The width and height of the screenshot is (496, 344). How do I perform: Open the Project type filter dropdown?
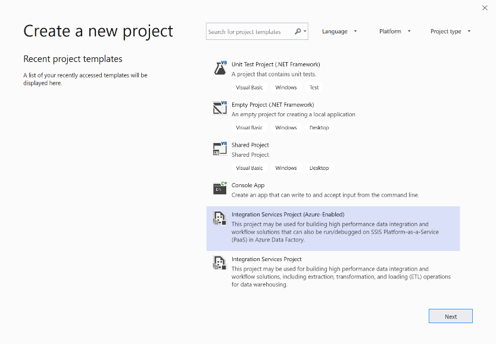tap(450, 32)
